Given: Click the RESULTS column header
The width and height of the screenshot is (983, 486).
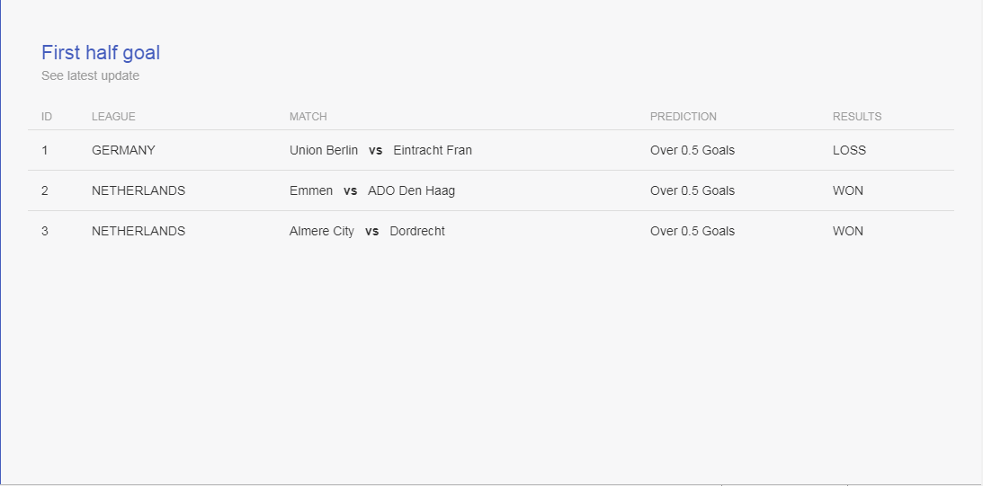Looking at the screenshot, I should click(x=857, y=117).
